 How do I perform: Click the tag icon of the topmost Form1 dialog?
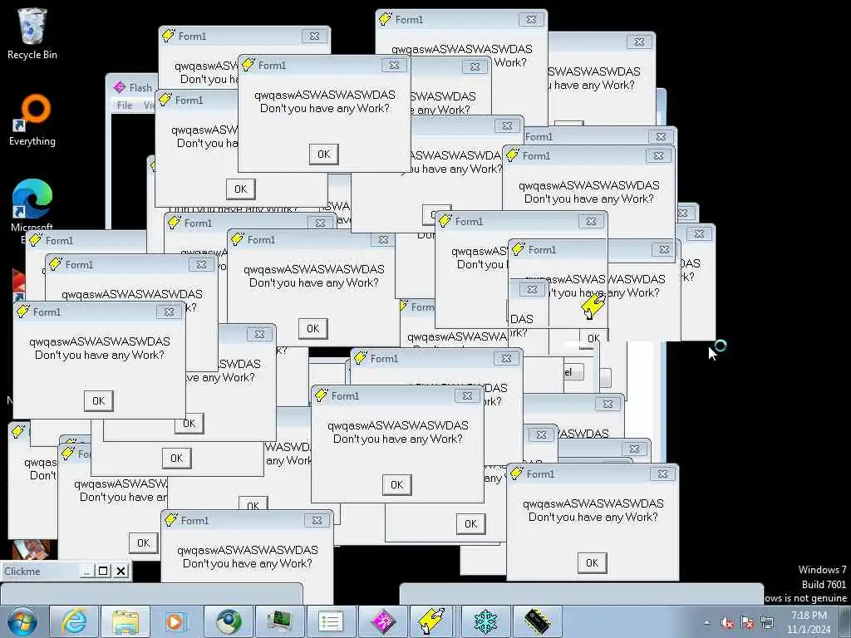tap(386, 19)
